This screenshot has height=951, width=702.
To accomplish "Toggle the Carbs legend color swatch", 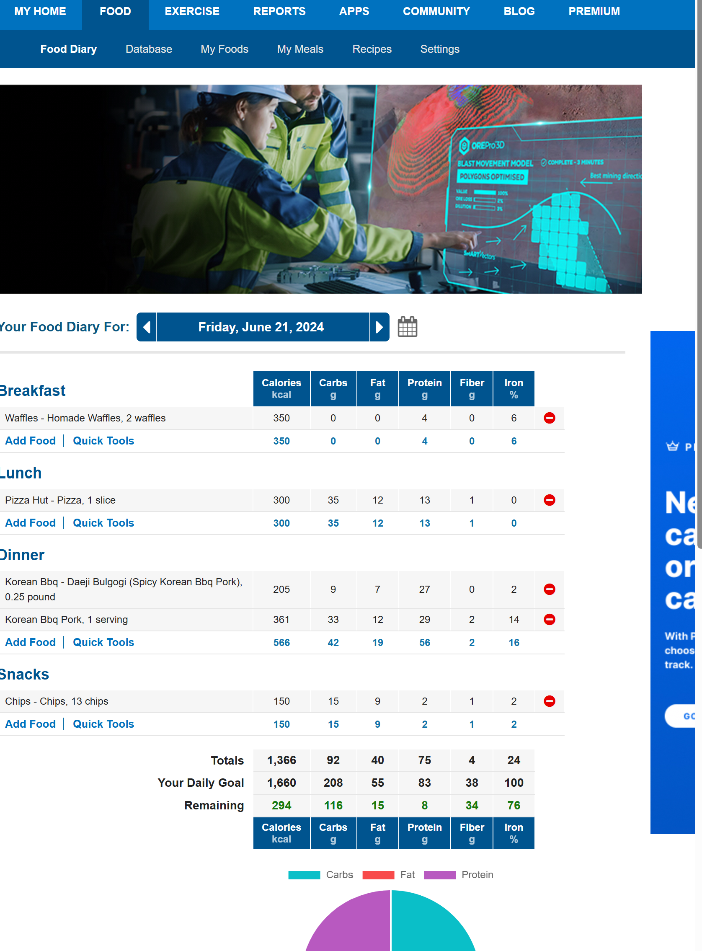I will click(x=304, y=875).
